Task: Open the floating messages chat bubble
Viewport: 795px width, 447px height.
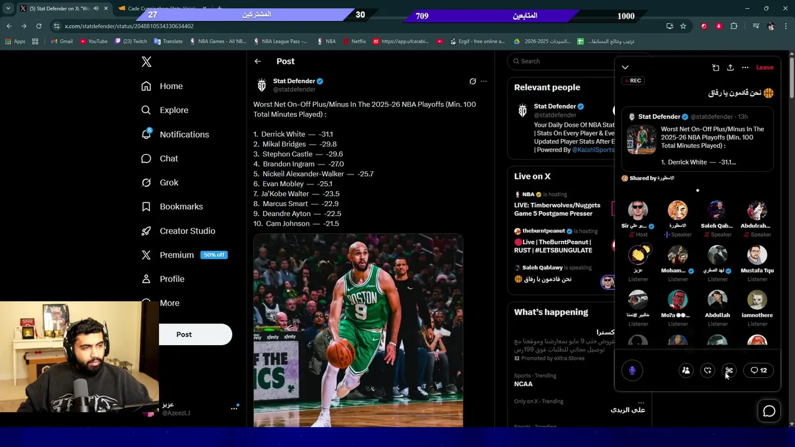Action: [x=769, y=411]
